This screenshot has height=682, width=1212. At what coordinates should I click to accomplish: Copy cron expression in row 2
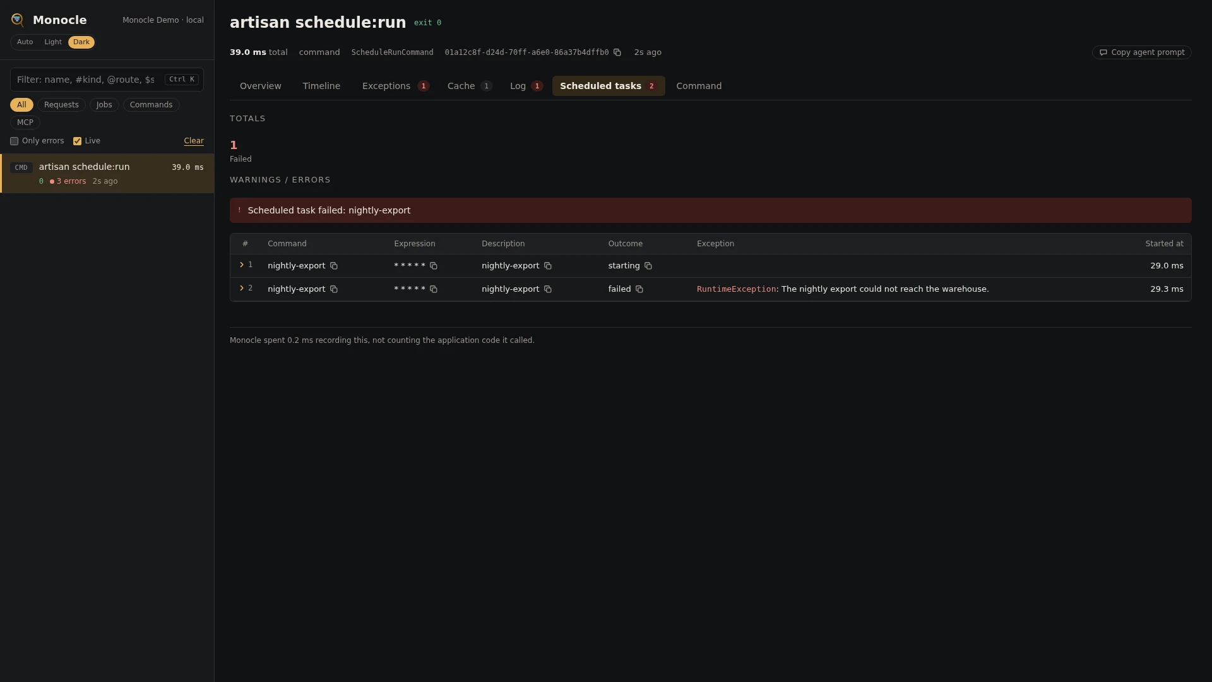click(x=434, y=289)
